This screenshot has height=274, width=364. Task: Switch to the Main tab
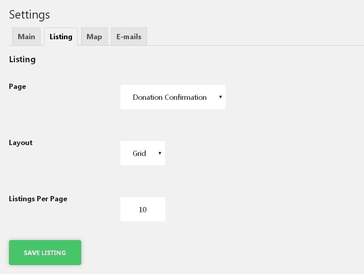(x=26, y=37)
